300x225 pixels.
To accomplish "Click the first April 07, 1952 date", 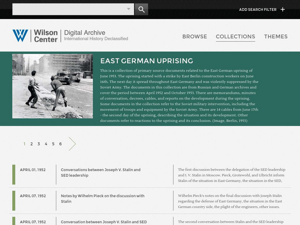I will (33, 196).
